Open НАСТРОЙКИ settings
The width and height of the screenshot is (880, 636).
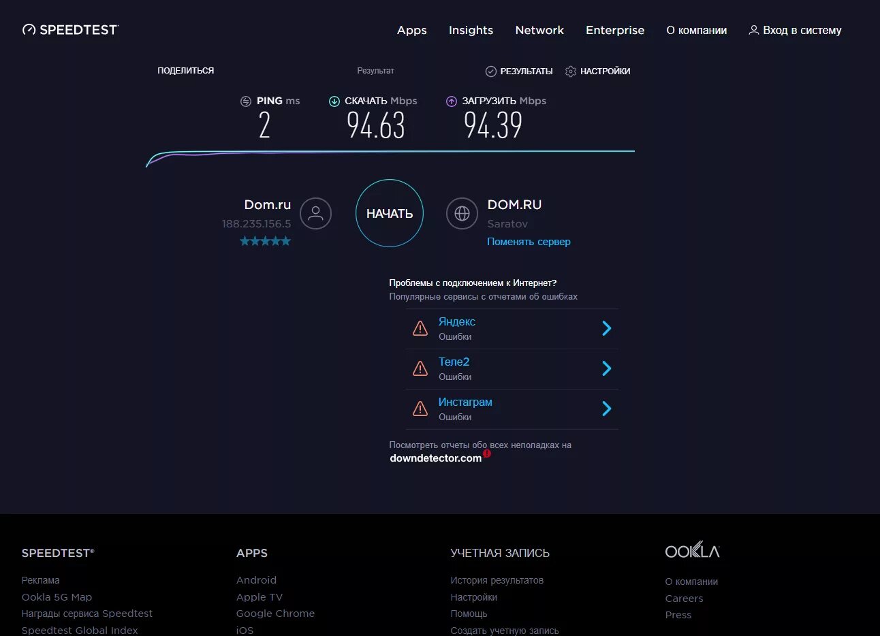click(605, 71)
